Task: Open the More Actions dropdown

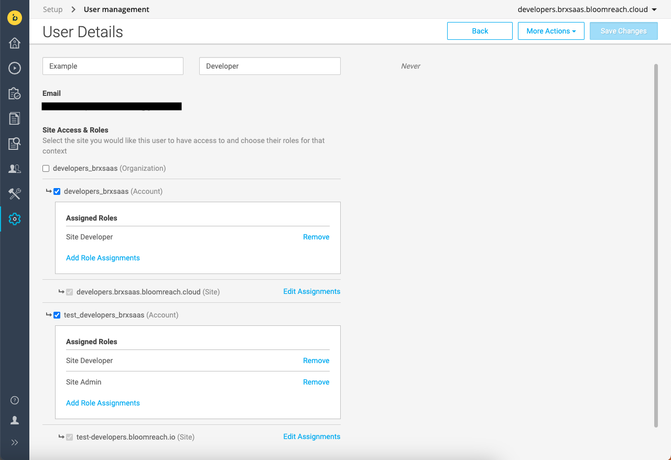Action: coord(551,31)
